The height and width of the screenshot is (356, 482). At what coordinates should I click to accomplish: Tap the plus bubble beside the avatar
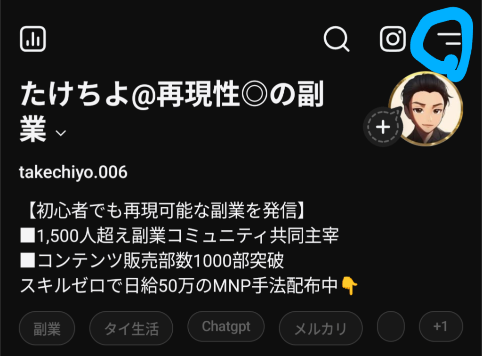pyautogui.click(x=383, y=127)
